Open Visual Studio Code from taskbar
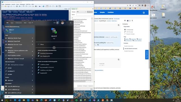 tap(90, 100)
